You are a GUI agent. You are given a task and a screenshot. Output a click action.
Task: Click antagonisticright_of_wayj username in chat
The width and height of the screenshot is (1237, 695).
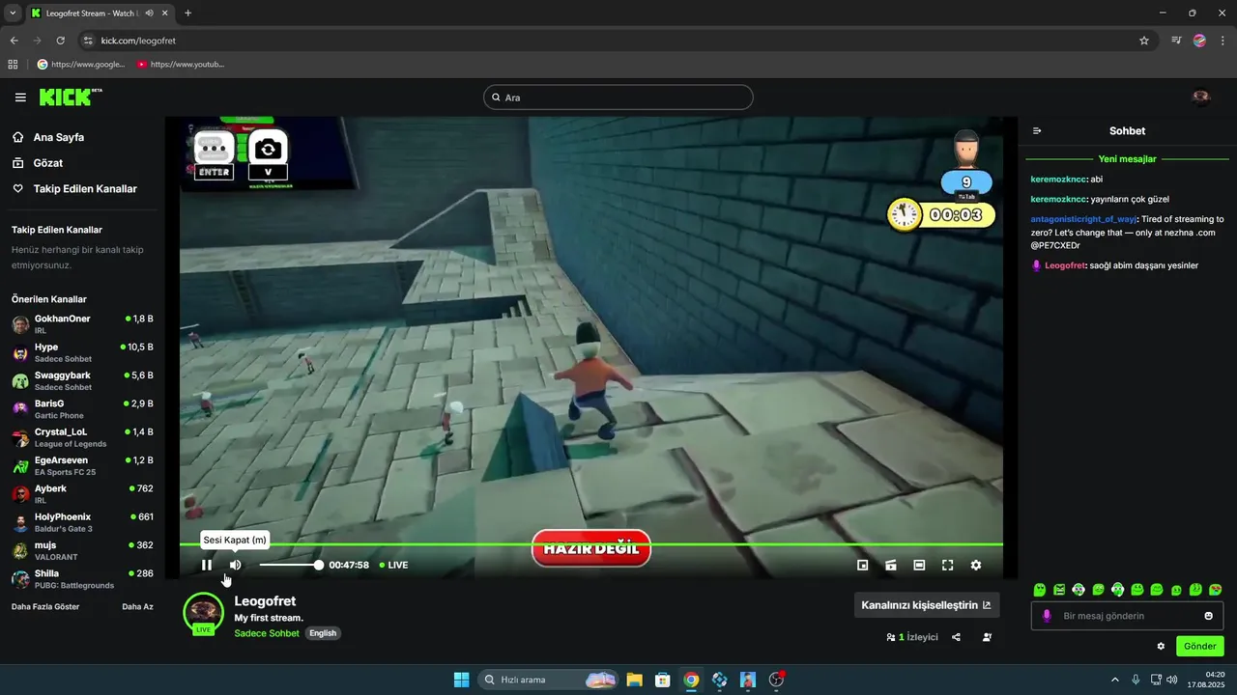pos(1083,219)
